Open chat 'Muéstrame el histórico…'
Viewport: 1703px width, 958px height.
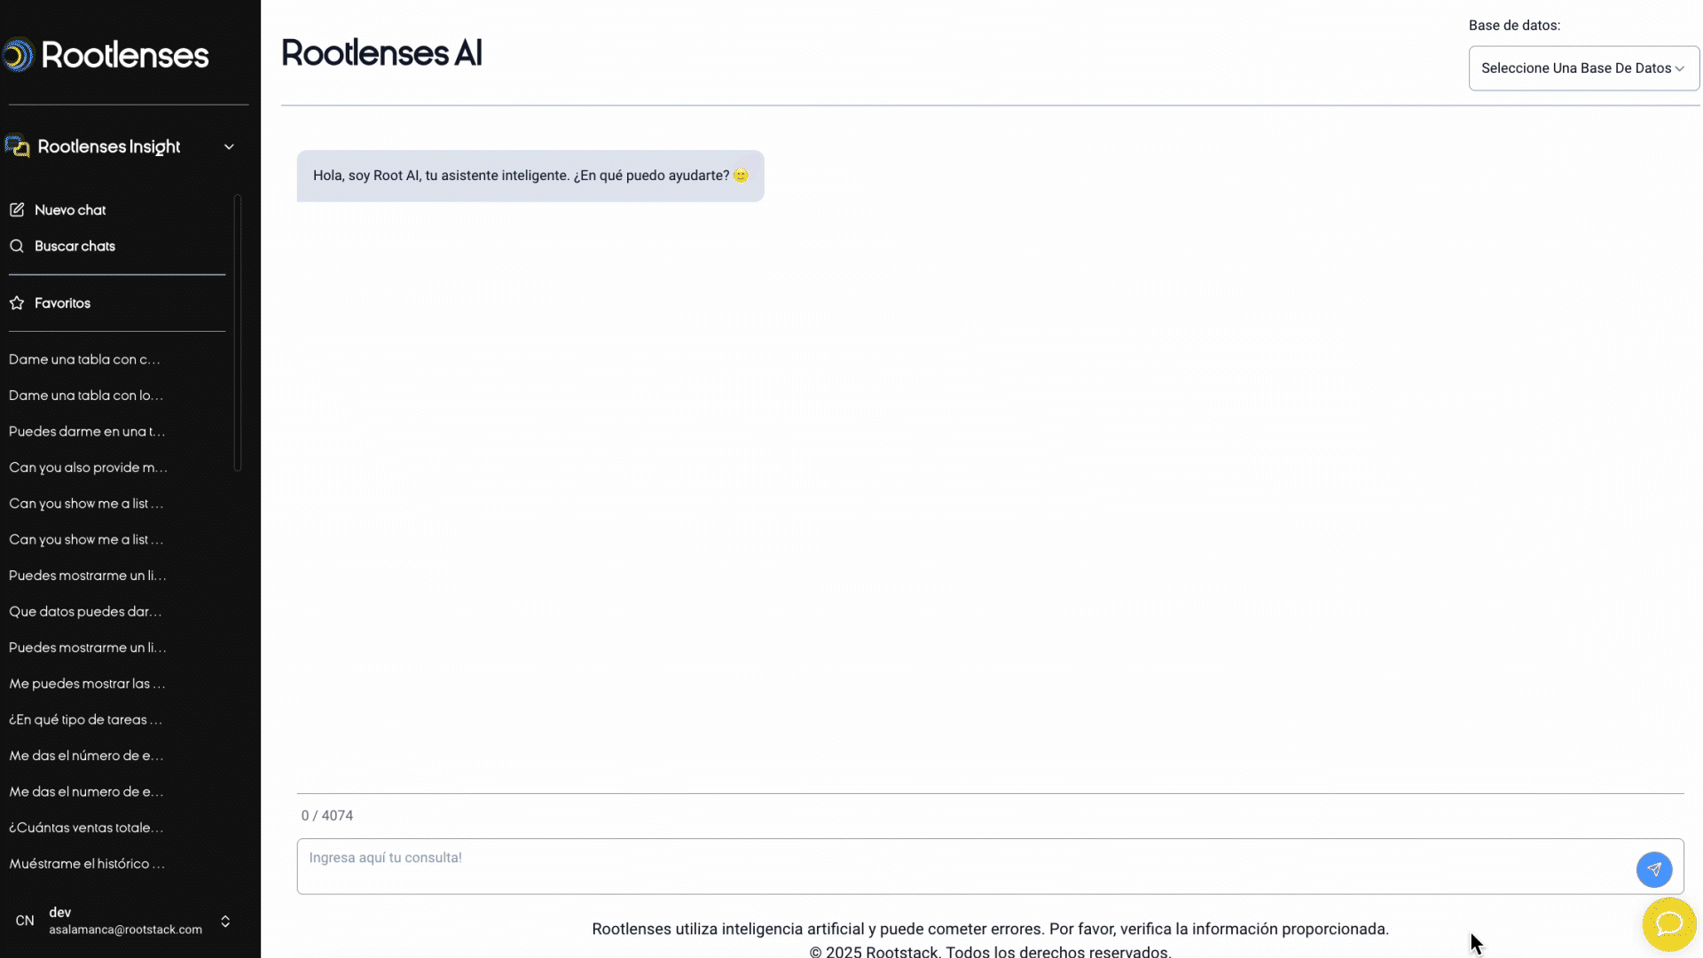(x=87, y=864)
